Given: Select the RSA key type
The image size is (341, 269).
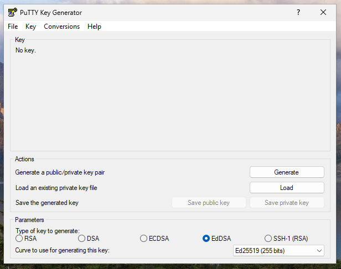Looking at the screenshot, I should (19, 239).
